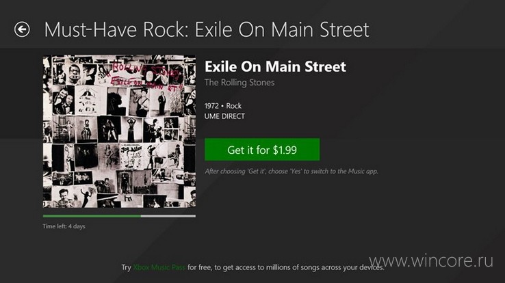
Task: Select the Exile On Main Street album cover
Action: (x=119, y=131)
